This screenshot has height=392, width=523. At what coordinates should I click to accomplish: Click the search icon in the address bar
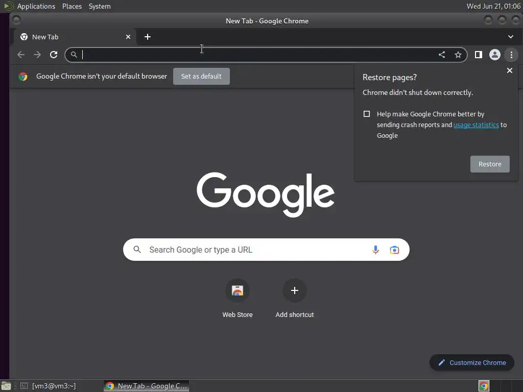(74, 54)
